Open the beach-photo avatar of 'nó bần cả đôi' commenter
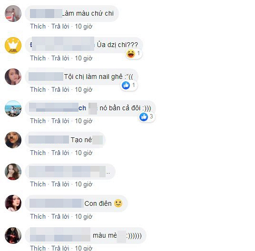This screenshot has height=251, width=255. 13,108
